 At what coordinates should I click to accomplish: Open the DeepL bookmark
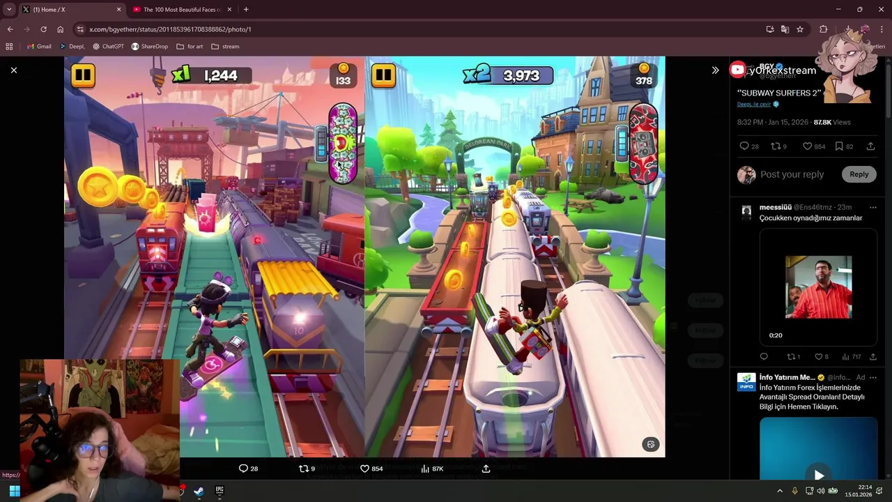72,46
